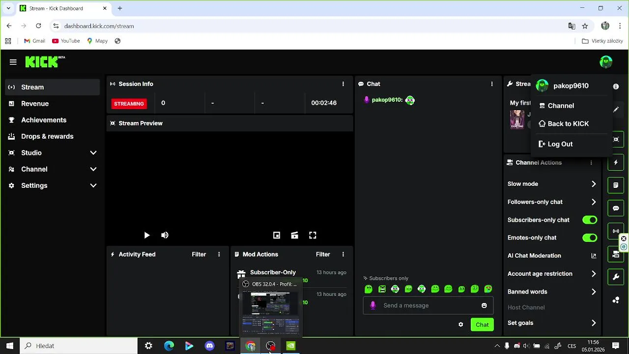Open NVIDIA app from taskbar

291,346
